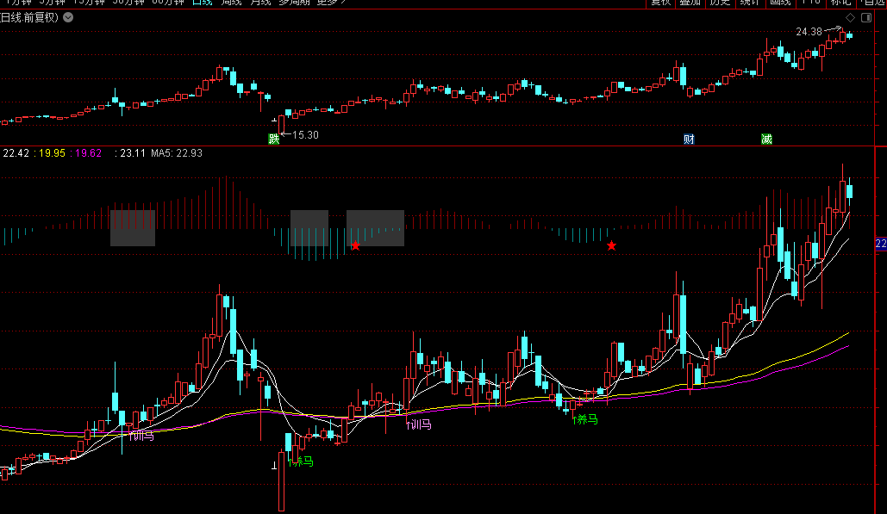Select the 多周期 multi-period tab
The width and height of the screenshot is (887, 514).
296,3
